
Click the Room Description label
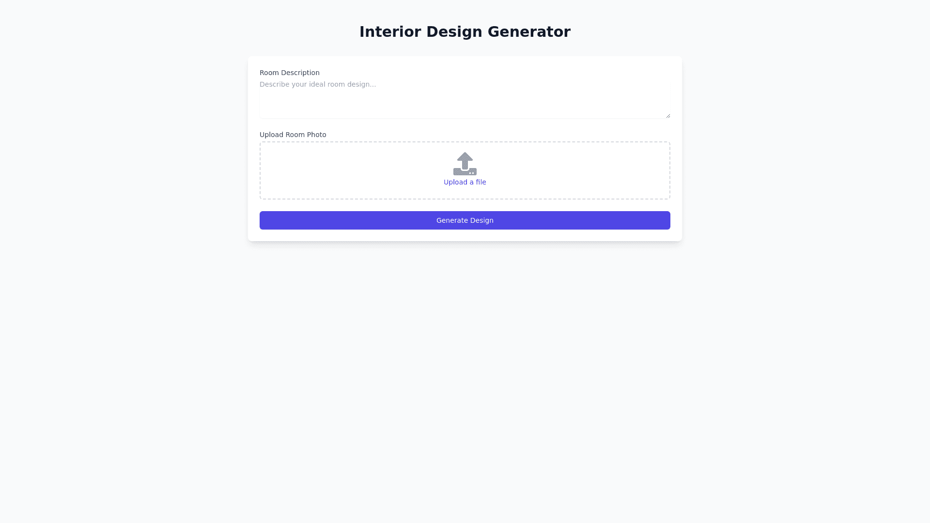[289, 73]
